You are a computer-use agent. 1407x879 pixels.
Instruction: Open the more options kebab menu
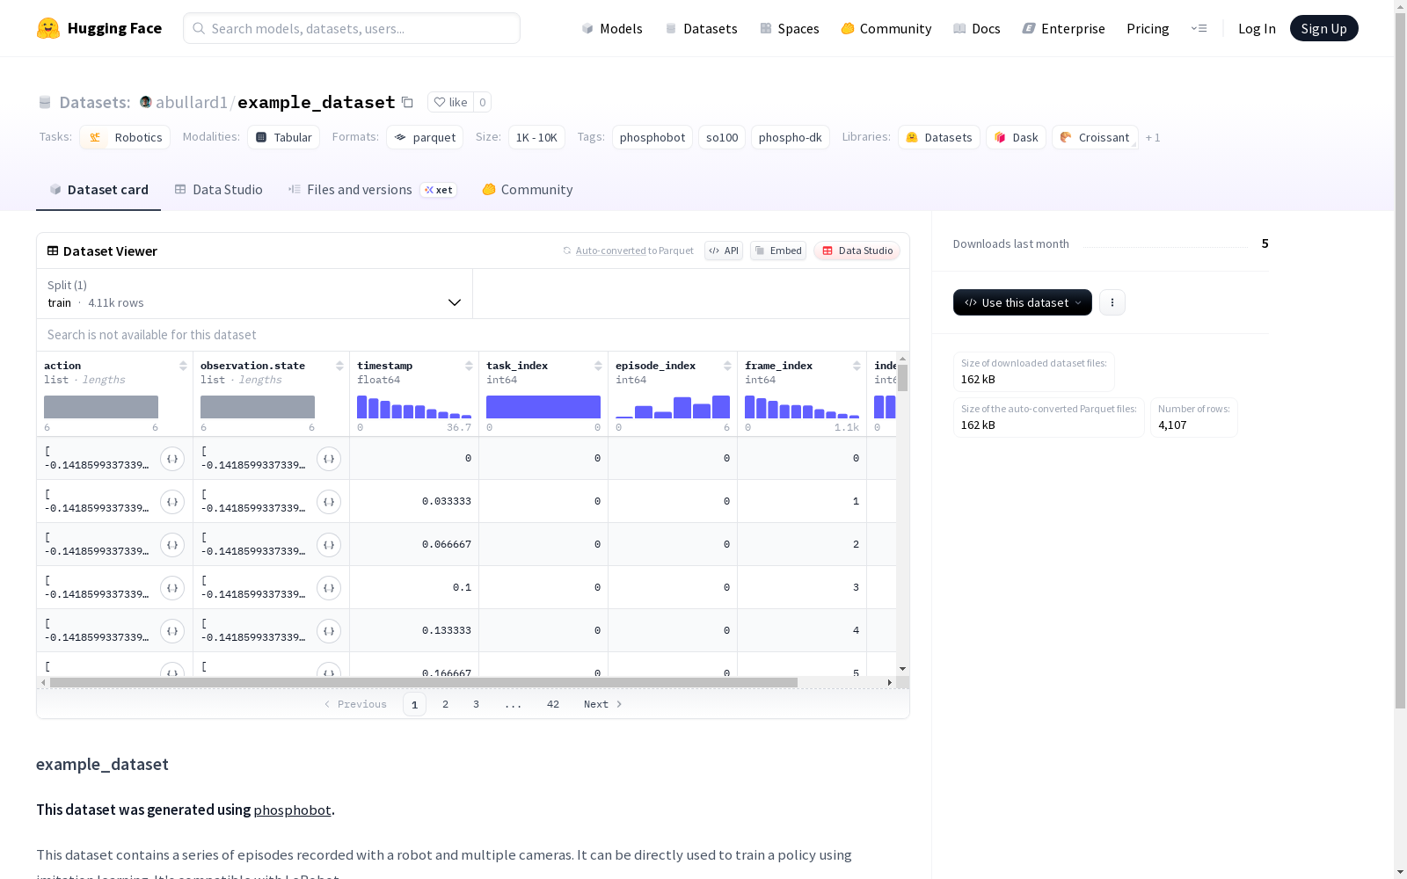click(1112, 302)
